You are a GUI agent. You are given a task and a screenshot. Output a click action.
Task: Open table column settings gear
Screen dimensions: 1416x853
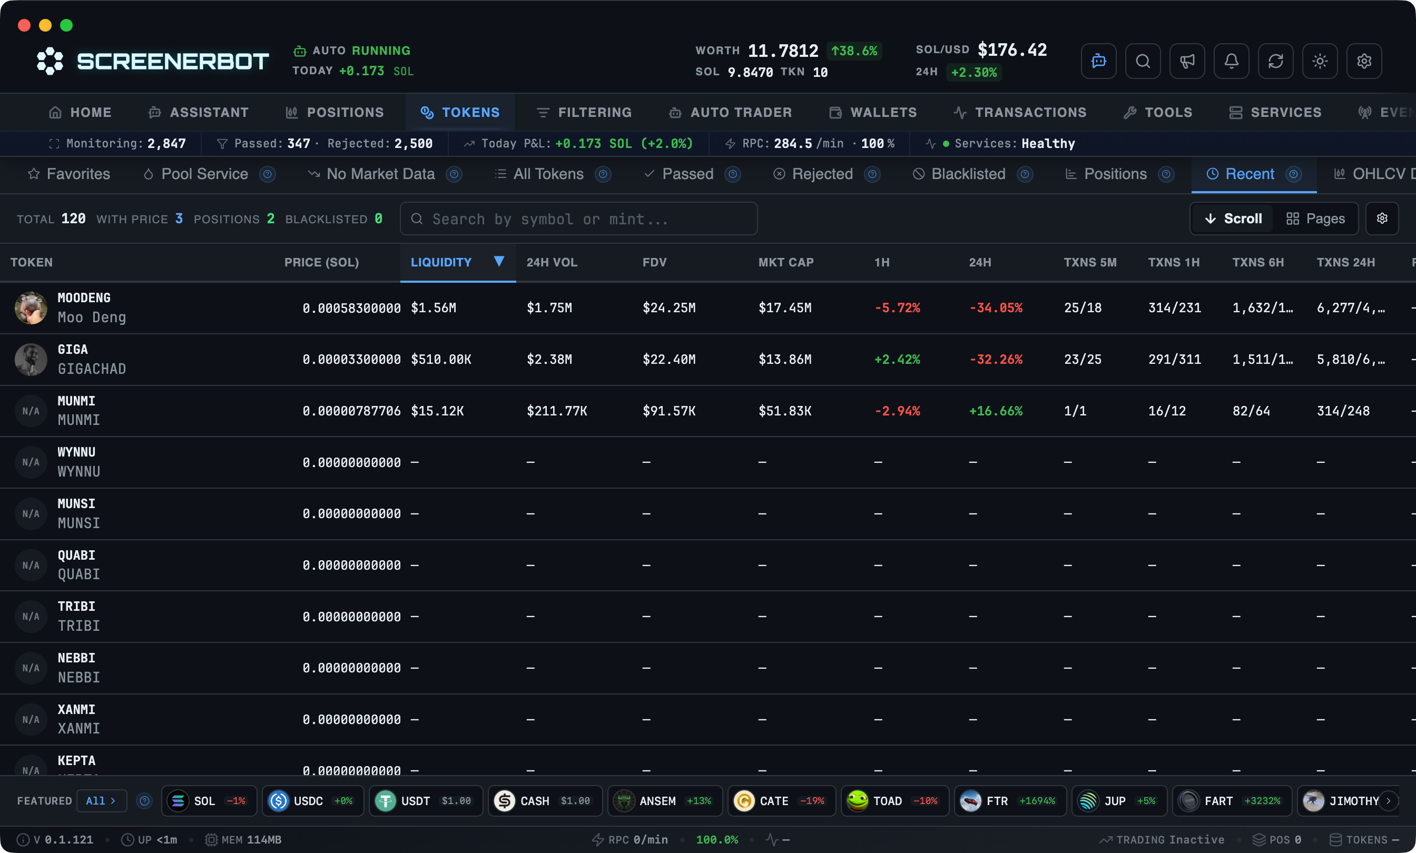click(x=1382, y=219)
